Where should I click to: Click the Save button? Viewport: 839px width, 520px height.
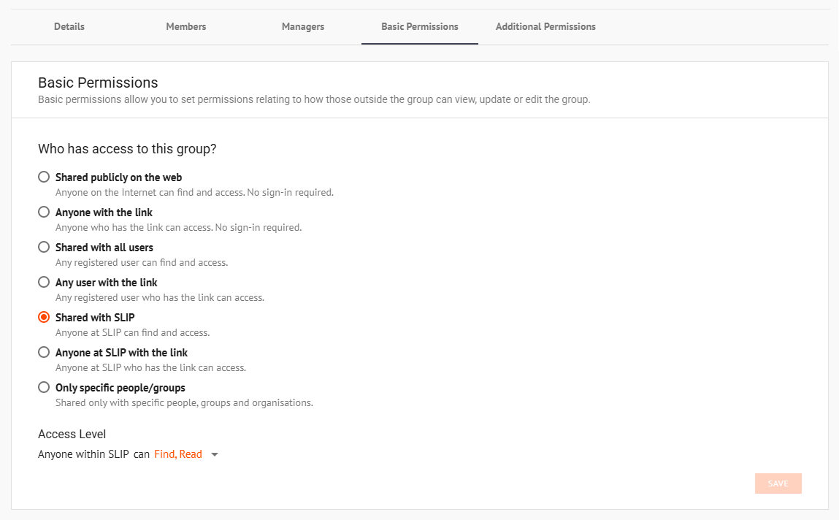tap(778, 483)
